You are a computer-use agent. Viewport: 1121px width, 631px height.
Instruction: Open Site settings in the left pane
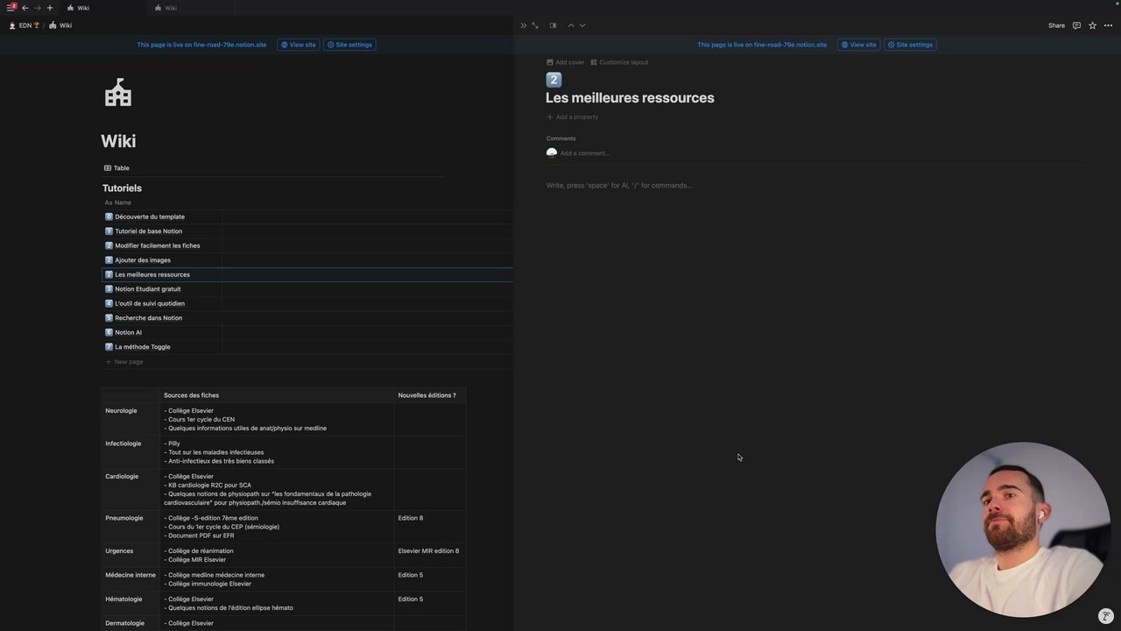(x=349, y=45)
